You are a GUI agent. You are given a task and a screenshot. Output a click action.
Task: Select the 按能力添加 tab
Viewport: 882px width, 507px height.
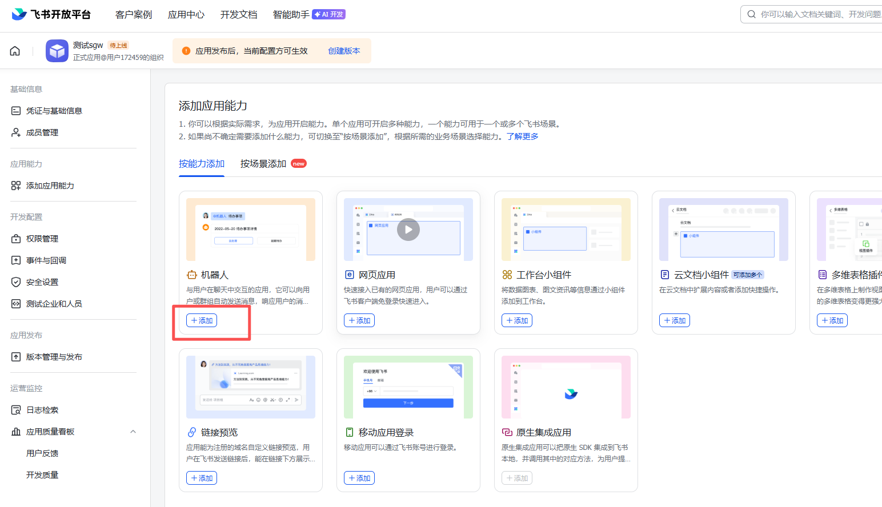pyautogui.click(x=202, y=163)
